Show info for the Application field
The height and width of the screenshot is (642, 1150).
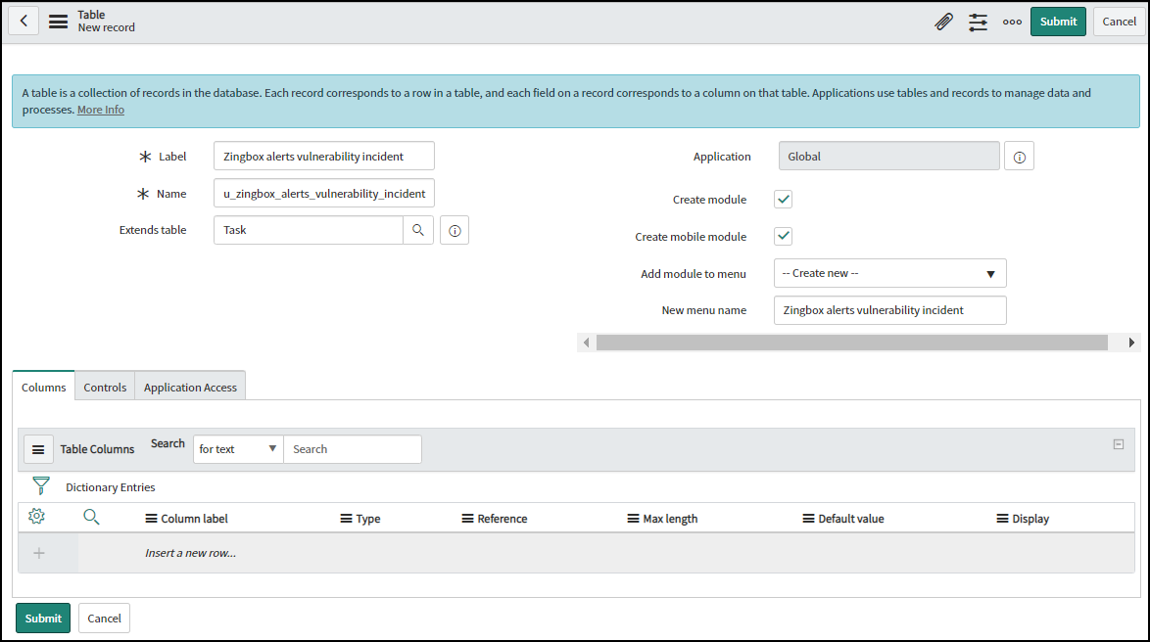[x=1019, y=157]
